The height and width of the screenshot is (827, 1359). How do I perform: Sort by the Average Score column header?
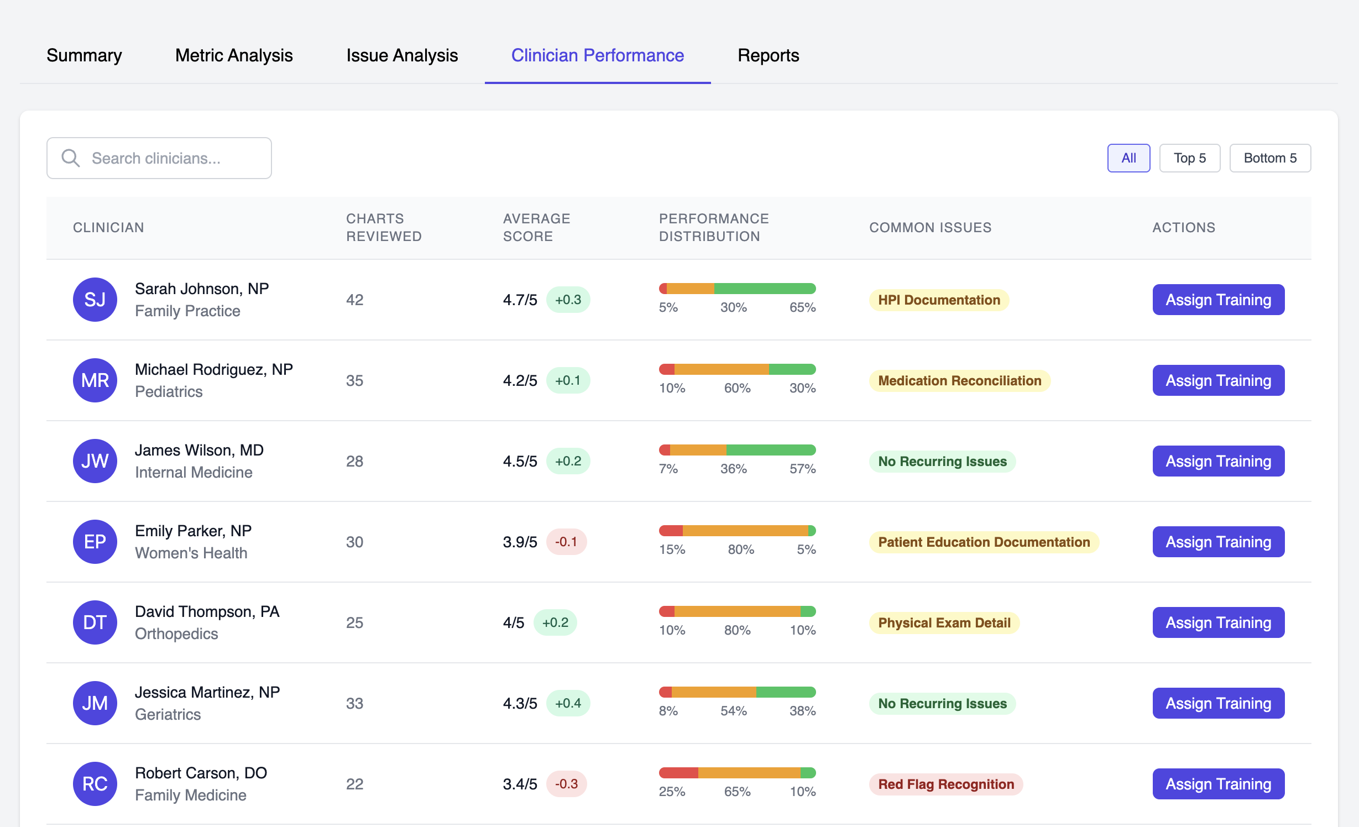click(x=536, y=227)
